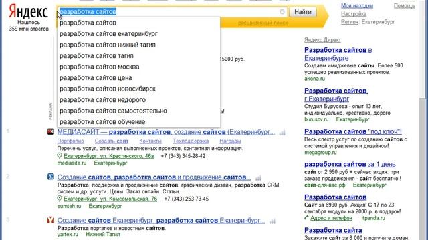The width and height of the screenshot is (428, 240).
Task: Select suggestion разработка сайтов тагил
Action: [138, 56]
